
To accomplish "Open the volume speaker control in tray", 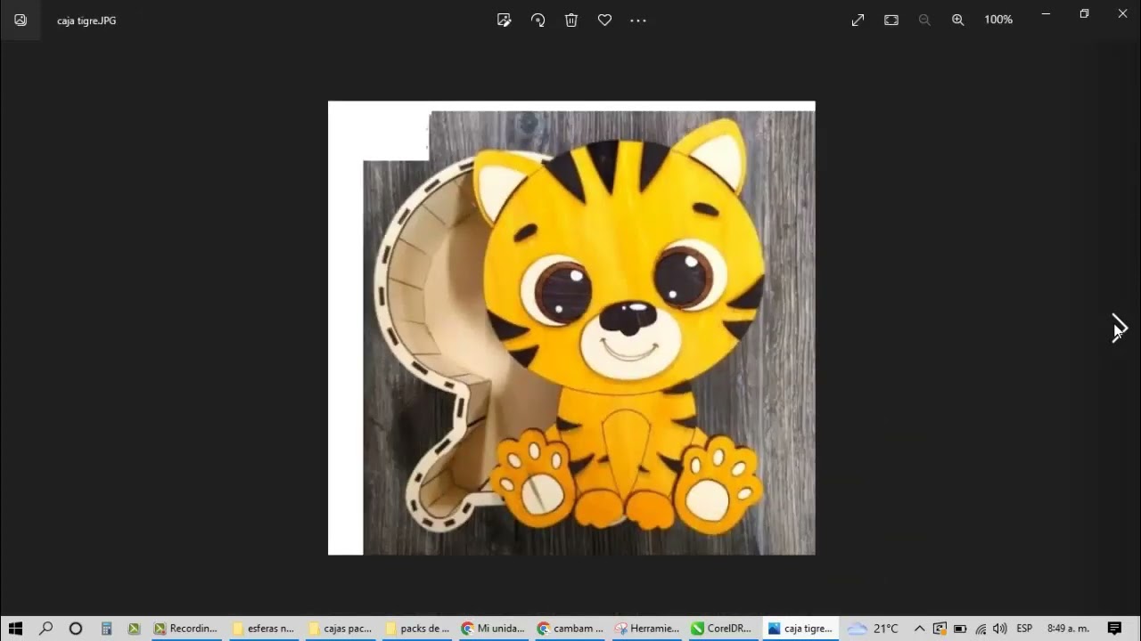I will click(999, 629).
